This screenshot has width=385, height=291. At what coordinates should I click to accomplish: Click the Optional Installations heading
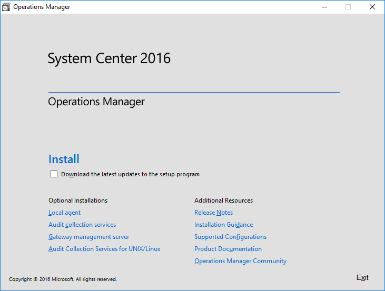coord(78,200)
